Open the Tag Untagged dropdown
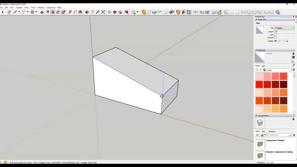297x167 pixels. (284, 28)
